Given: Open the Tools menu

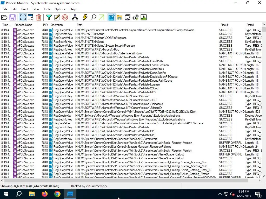Looking at the screenshot, I should point(47,9).
